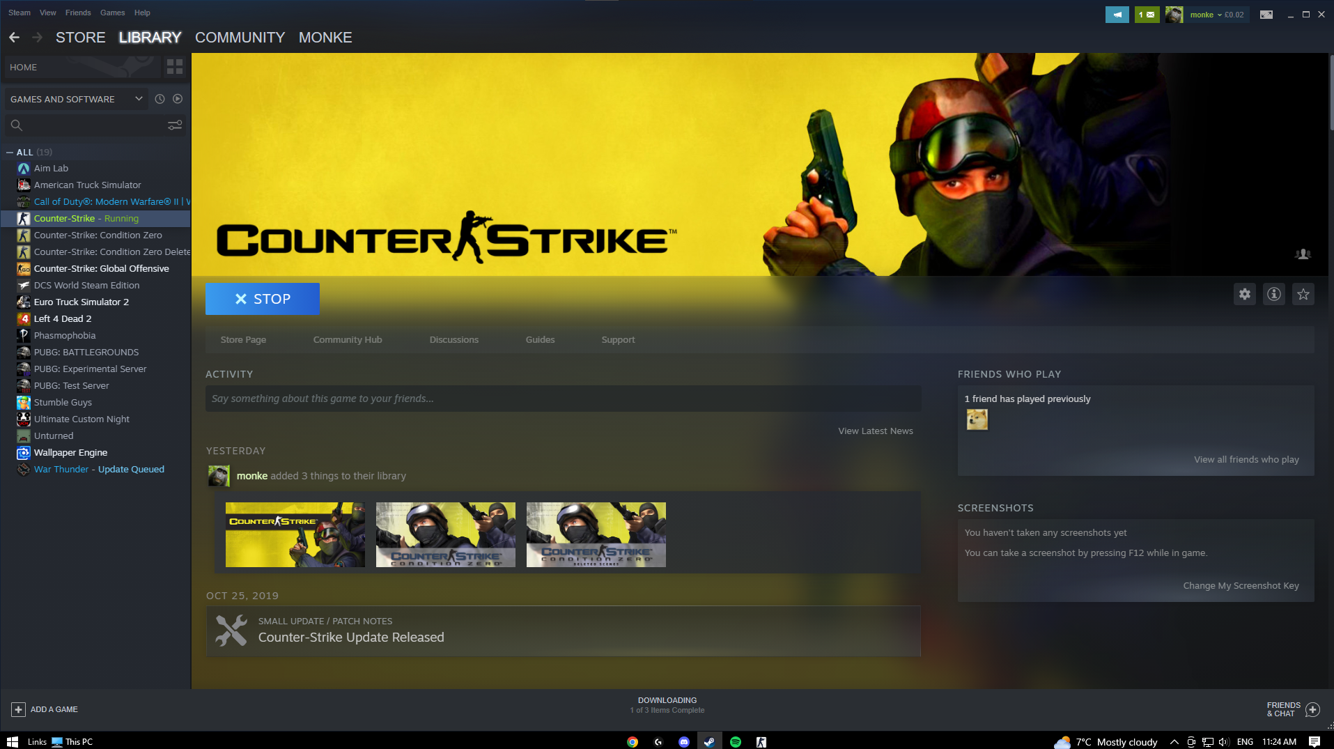Go back with the left arrow
The image size is (1334, 749).
[15, 38]
